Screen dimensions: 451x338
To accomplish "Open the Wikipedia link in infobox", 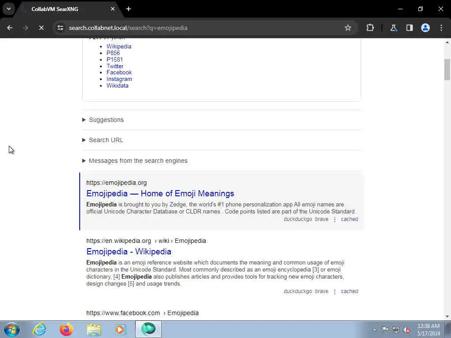I will 119,46.
